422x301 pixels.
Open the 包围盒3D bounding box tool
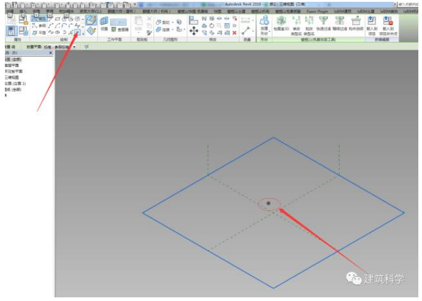(282, 23)
